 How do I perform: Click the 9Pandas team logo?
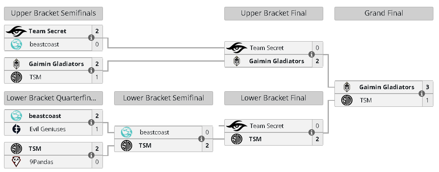[17, 162]
